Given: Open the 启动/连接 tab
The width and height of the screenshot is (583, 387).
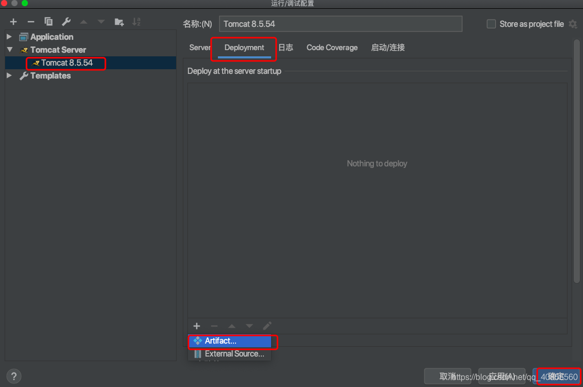Looking at the screenshot, I should [x=388, y=48].
